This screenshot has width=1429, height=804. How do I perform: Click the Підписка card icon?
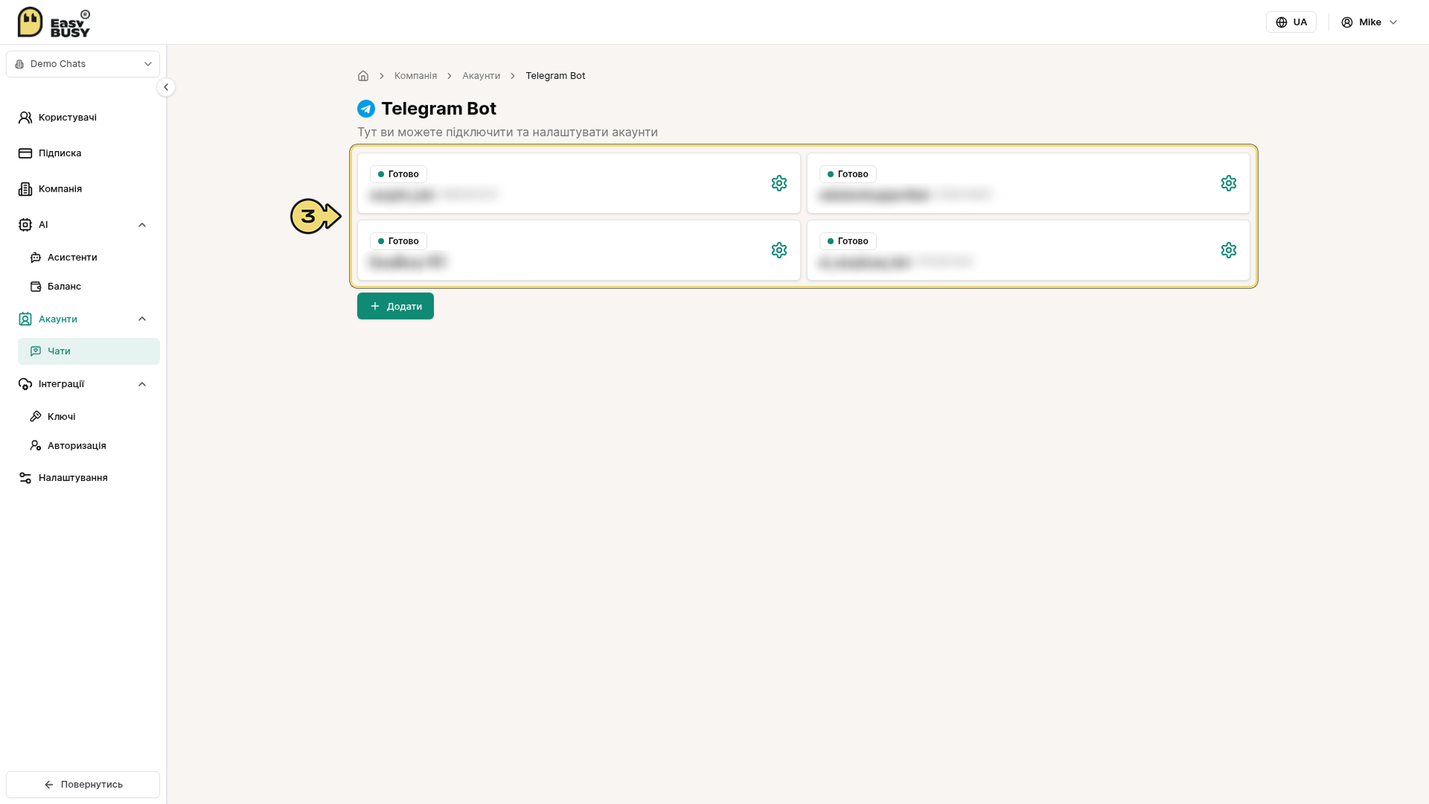25,153
